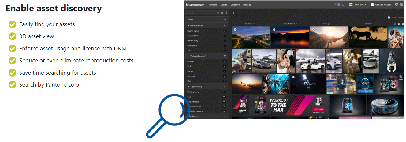This screenshot has height=142, width=406.
Task: Open the Rating sort dropdown
Action: tap(327, 24)
